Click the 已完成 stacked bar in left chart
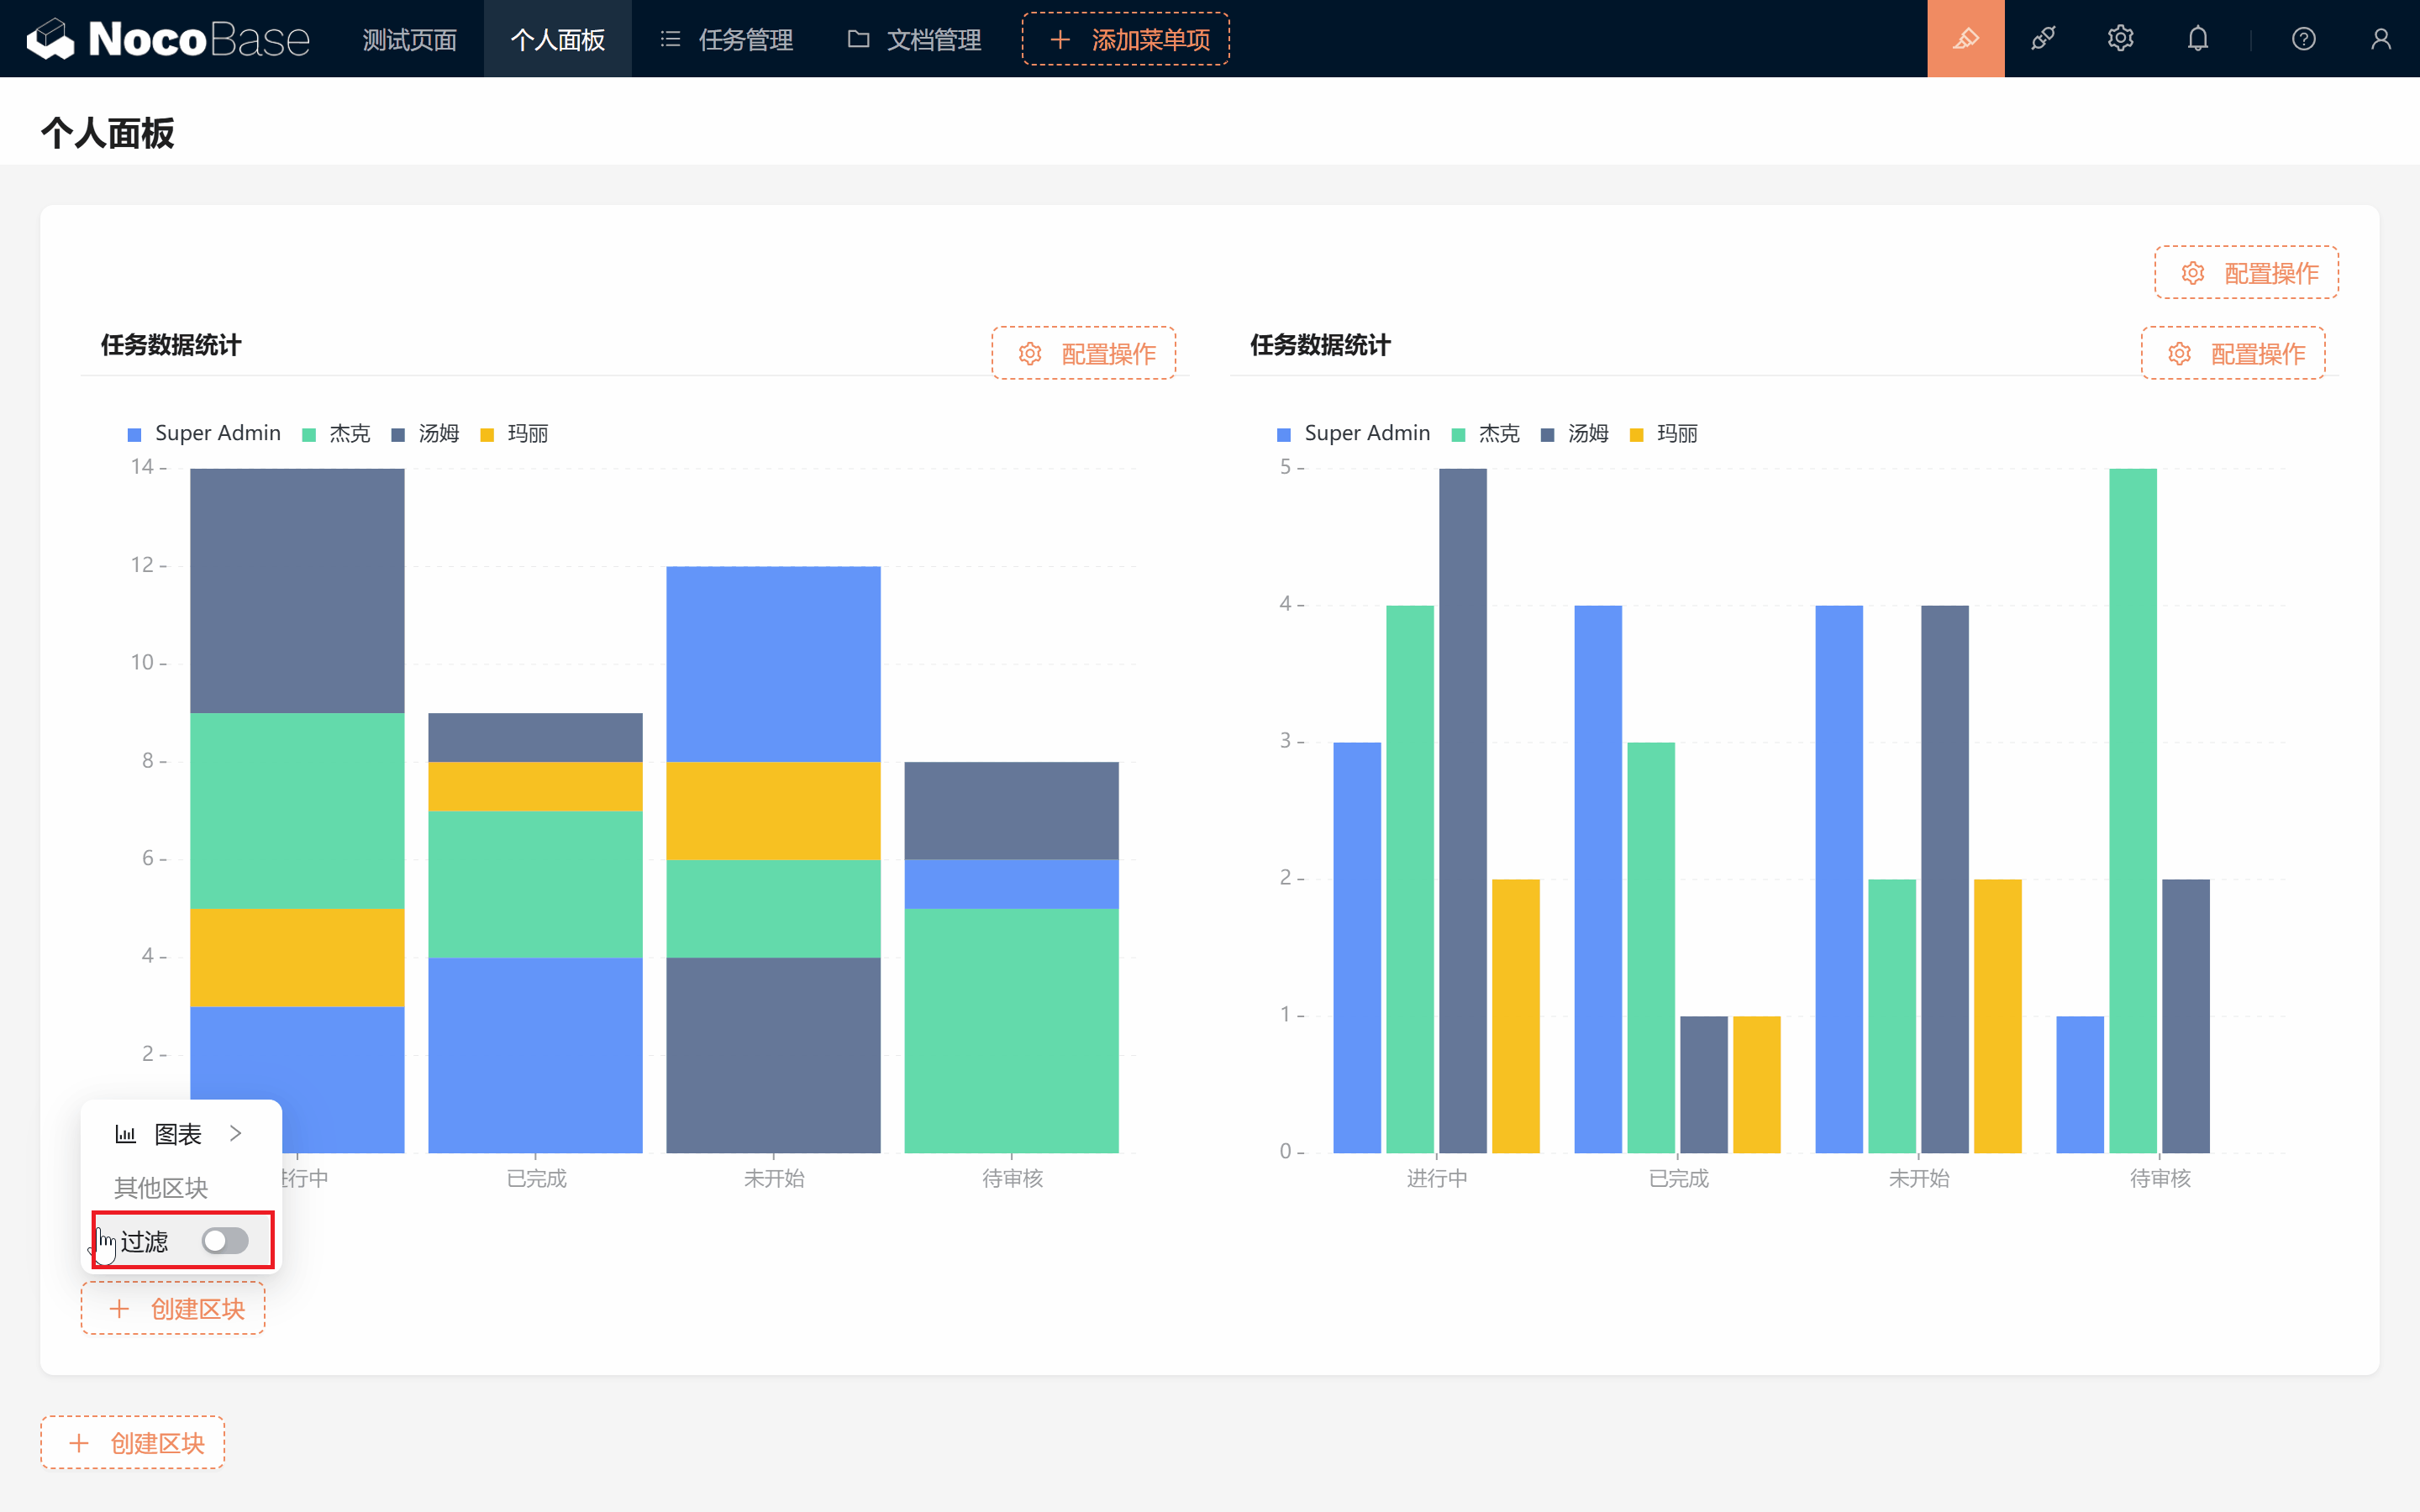This screenshot has width=2420, height=1512. coord(535,932)
